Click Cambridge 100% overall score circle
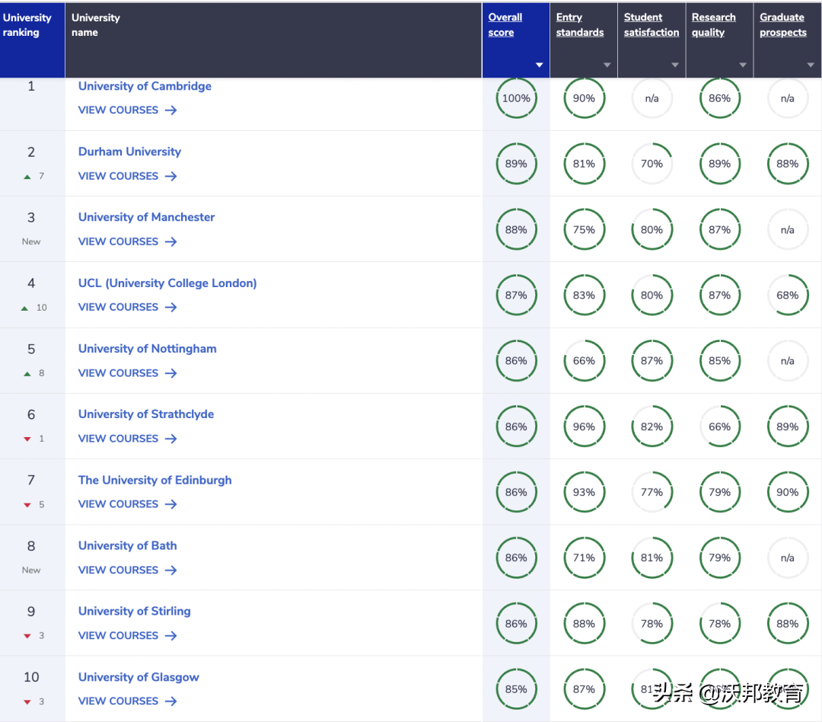Screen dimensions: 822x722 516,98
